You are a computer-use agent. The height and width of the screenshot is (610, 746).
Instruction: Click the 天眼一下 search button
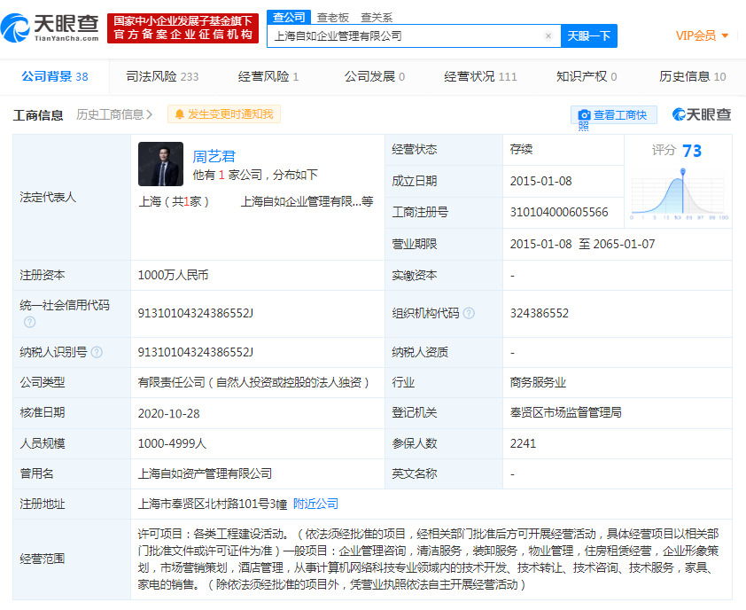coord(589,35)
